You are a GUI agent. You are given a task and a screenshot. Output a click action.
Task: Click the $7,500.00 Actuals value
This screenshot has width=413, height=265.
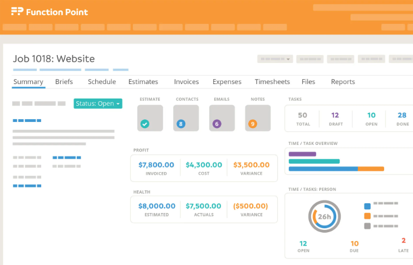coord(203,206)
